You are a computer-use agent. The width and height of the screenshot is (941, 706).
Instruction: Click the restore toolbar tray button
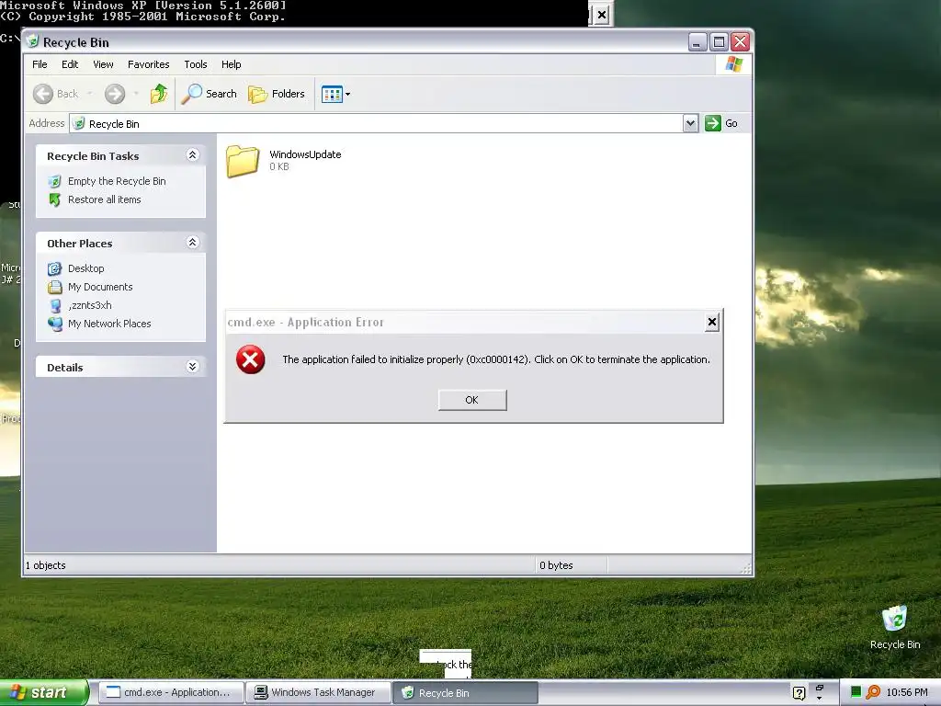click(x=819, y=688)
